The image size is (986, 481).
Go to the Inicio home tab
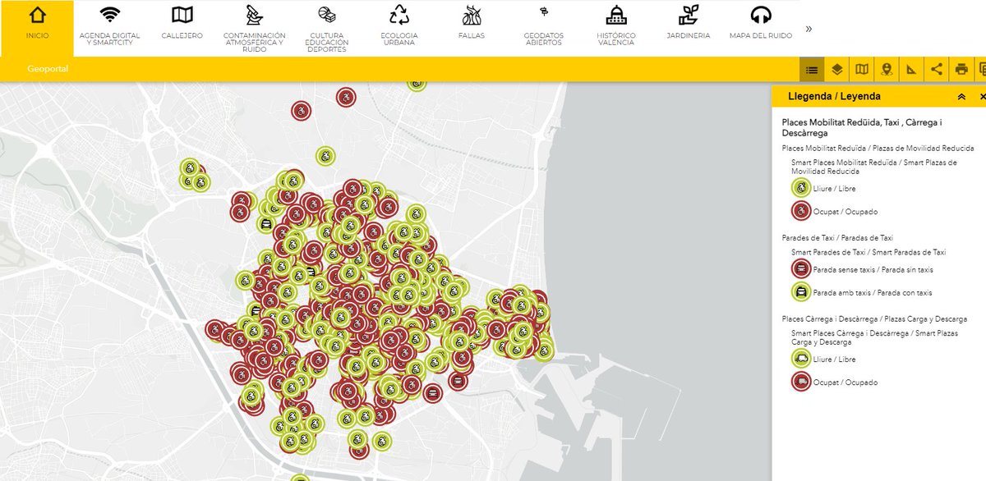[37, 29]
